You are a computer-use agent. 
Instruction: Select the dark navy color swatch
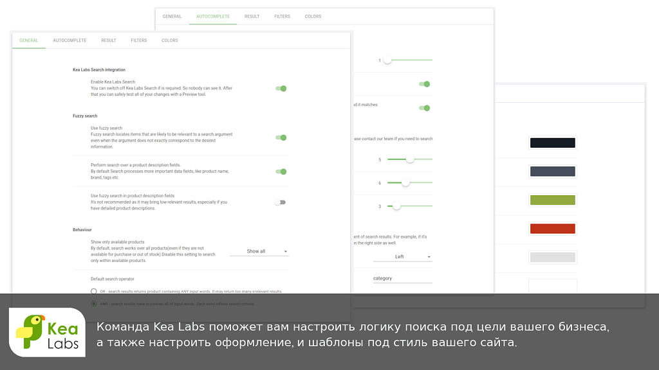click(x=552, y=172)
